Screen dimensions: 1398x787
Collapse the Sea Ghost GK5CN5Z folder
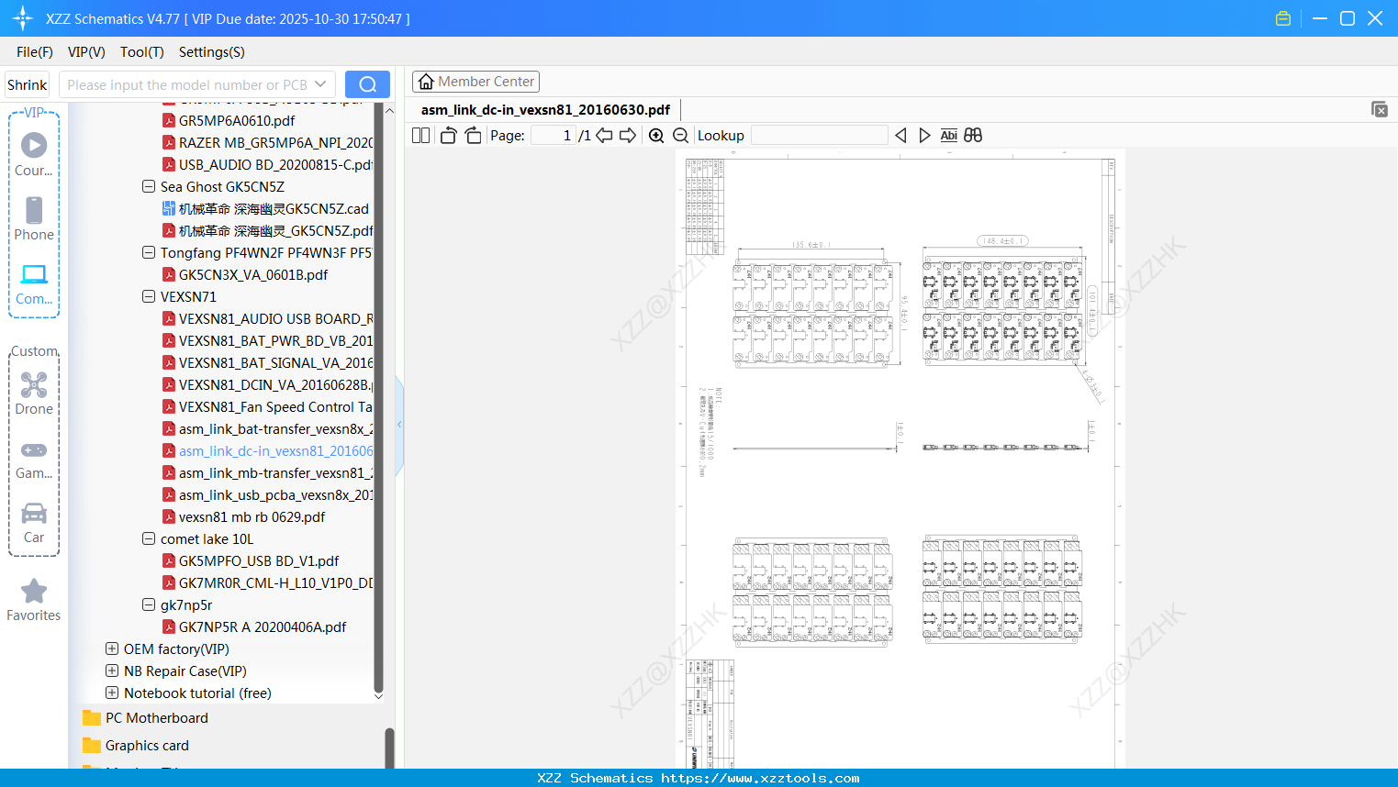coord(149,186)
